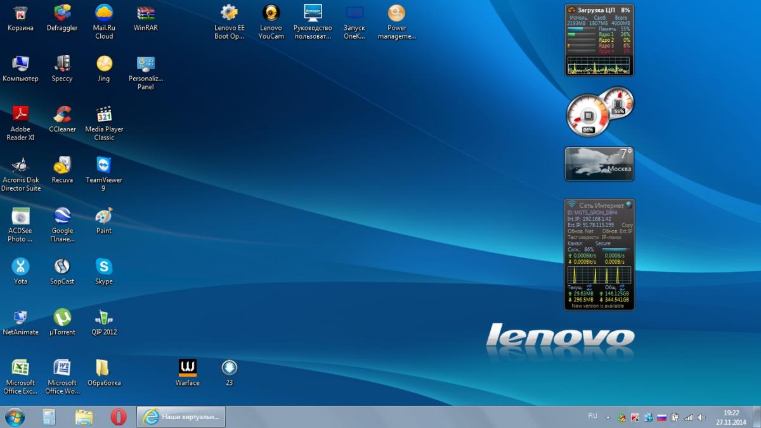Image resolution: width=761 pixels, height=428 pixels.
Task: Select the Defraggler desktop icon
Action: (x=62, y=13)
